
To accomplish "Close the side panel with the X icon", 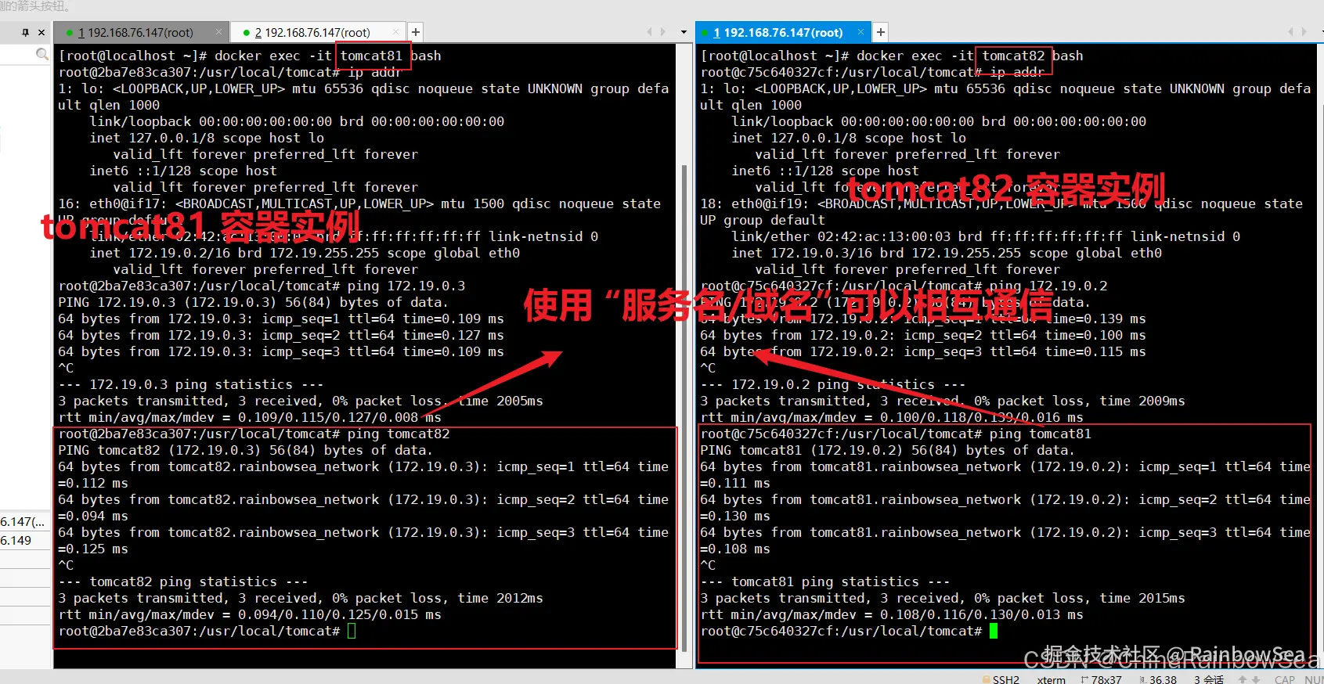I will (41, 32).
